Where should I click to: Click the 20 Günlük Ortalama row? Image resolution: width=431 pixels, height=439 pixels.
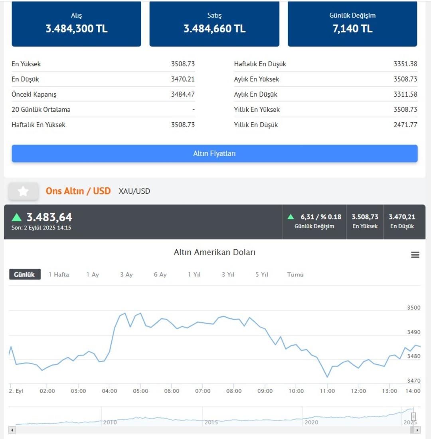point(103,109)
